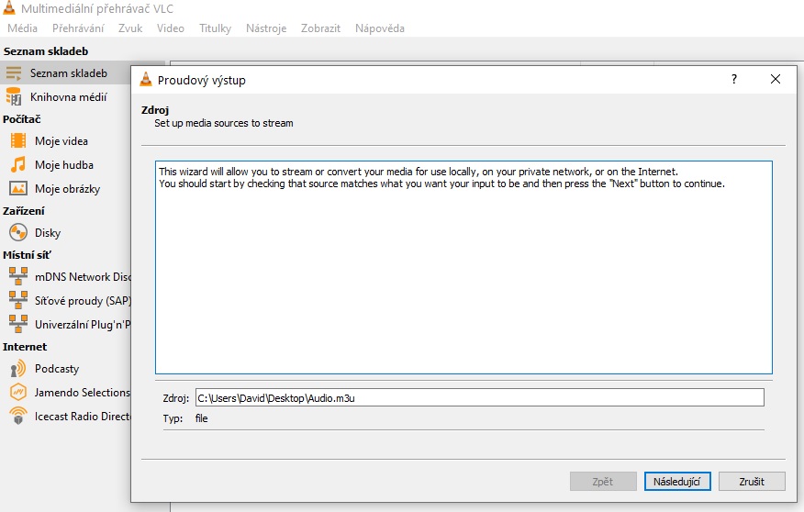This screenshot has width=804, height=512.
Task: Click the Internet section heading
Action: click(25, 347)
